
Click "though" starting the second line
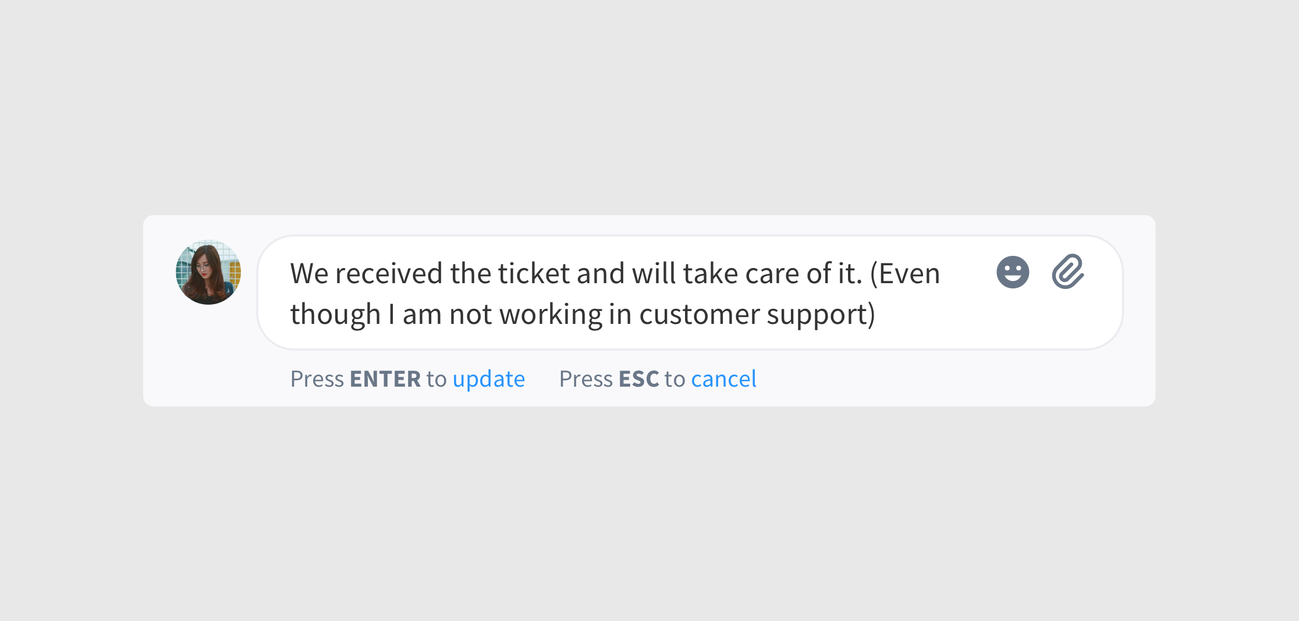click(335, 316)
